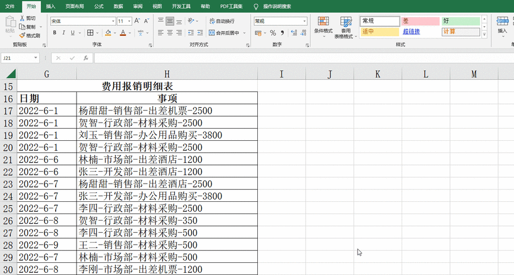Apply the 常规 (Normal) cell style
The height and width of the screenshot is (275, 514).
tap(380, 21)
